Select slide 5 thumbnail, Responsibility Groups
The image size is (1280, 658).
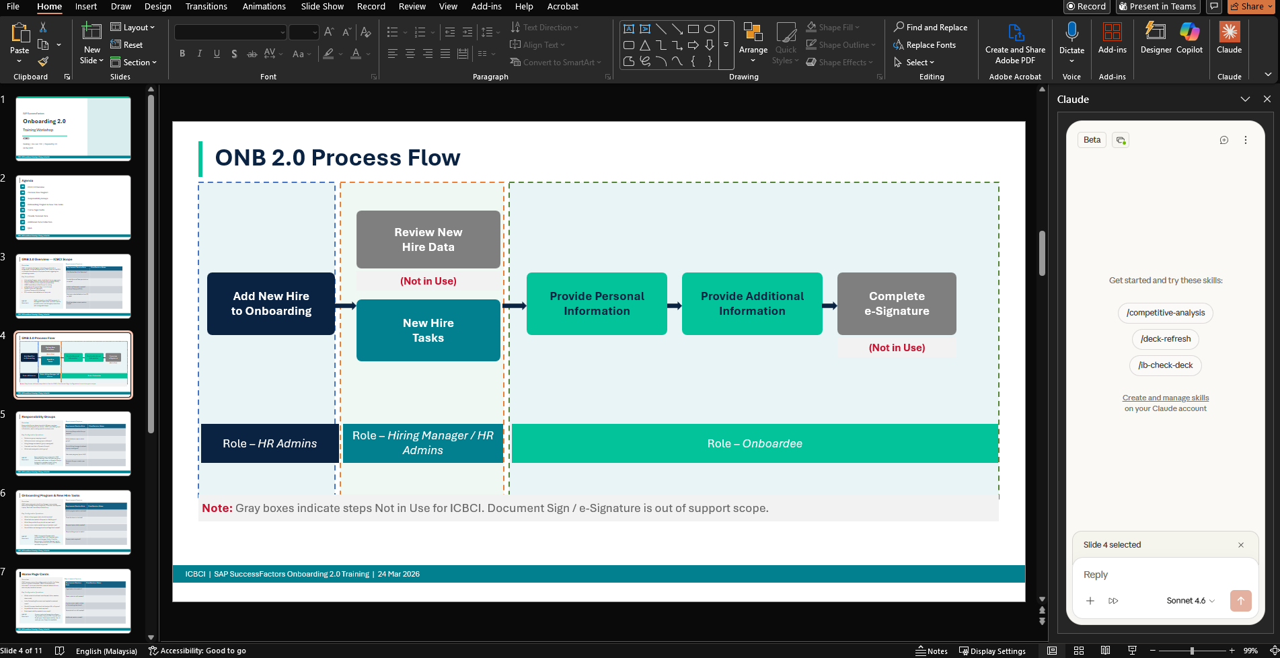pyautogui.click(x=73, y=444)
